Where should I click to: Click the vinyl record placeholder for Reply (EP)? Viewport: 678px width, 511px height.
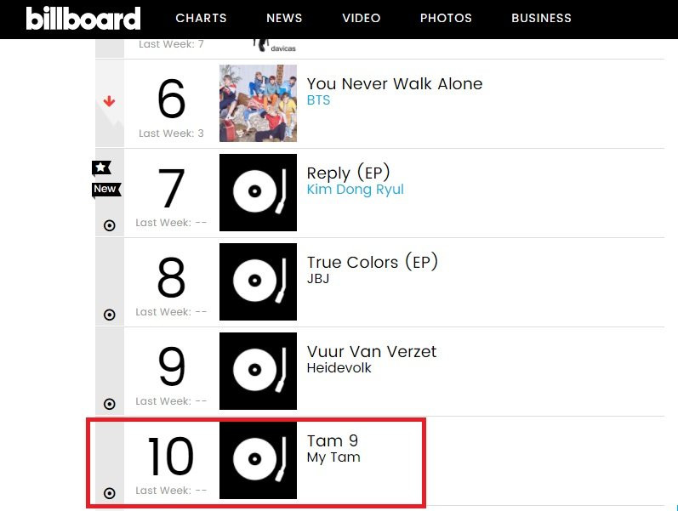(258, 192)
